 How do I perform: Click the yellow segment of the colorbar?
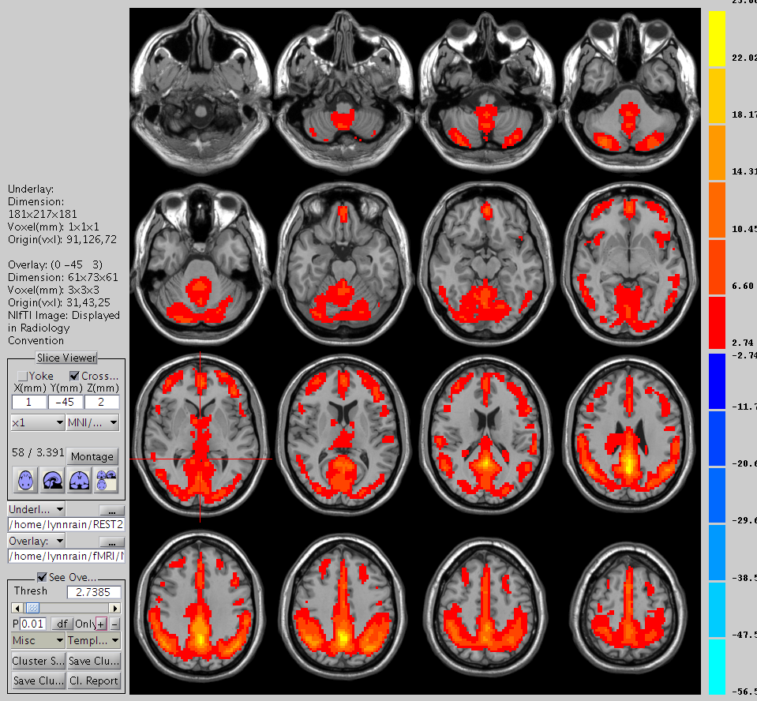[717, 39]
